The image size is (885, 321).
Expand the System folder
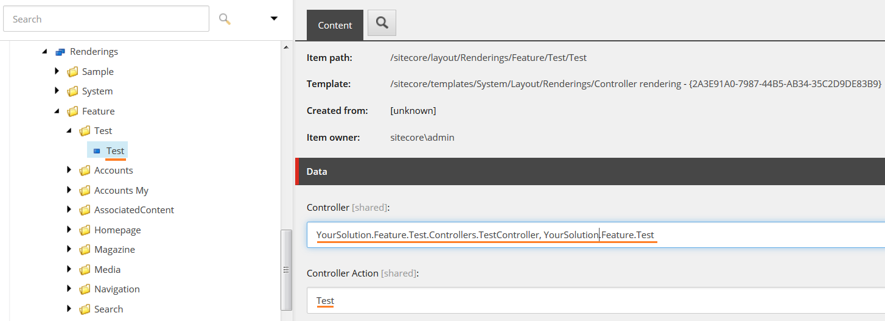[x=57, y=91]
